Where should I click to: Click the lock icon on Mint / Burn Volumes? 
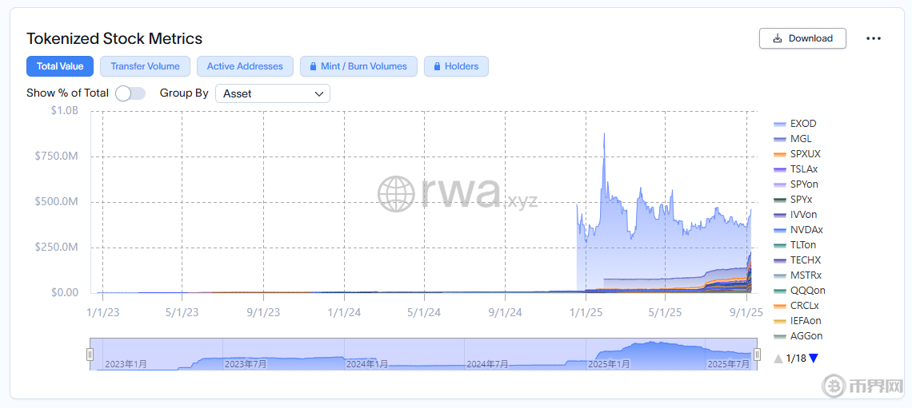click(x=312, y=66)
